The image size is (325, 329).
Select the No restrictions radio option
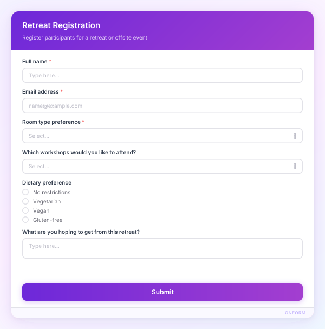tap(25, 192)
